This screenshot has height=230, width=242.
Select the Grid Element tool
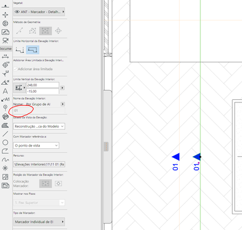pos(5,107)
